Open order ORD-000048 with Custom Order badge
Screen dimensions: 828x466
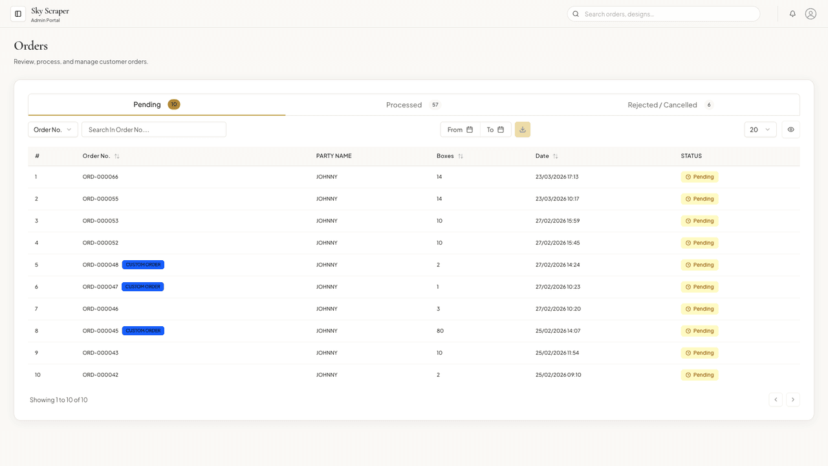point(100,265)
